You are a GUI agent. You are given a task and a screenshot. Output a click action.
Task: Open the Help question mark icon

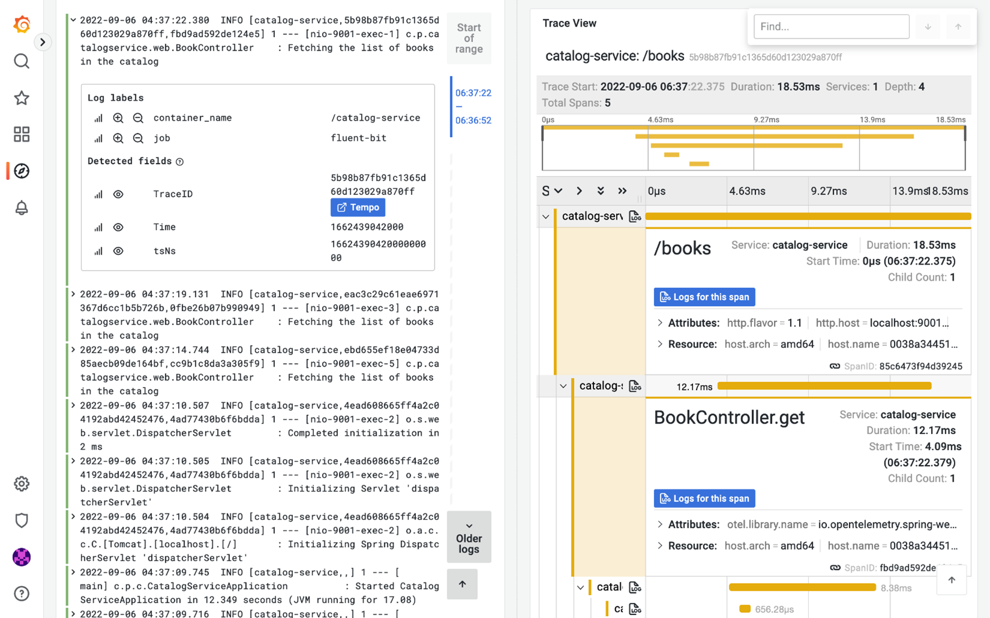tap(22, 594)
